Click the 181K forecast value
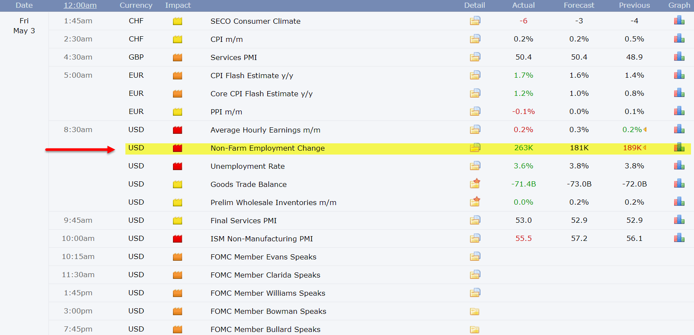Image resolution: width=694 pixels, height=335 pixels. pos(579,148)
